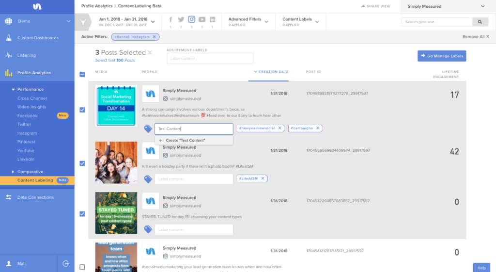Open Content Labeling Beta page

coord(37,180)
